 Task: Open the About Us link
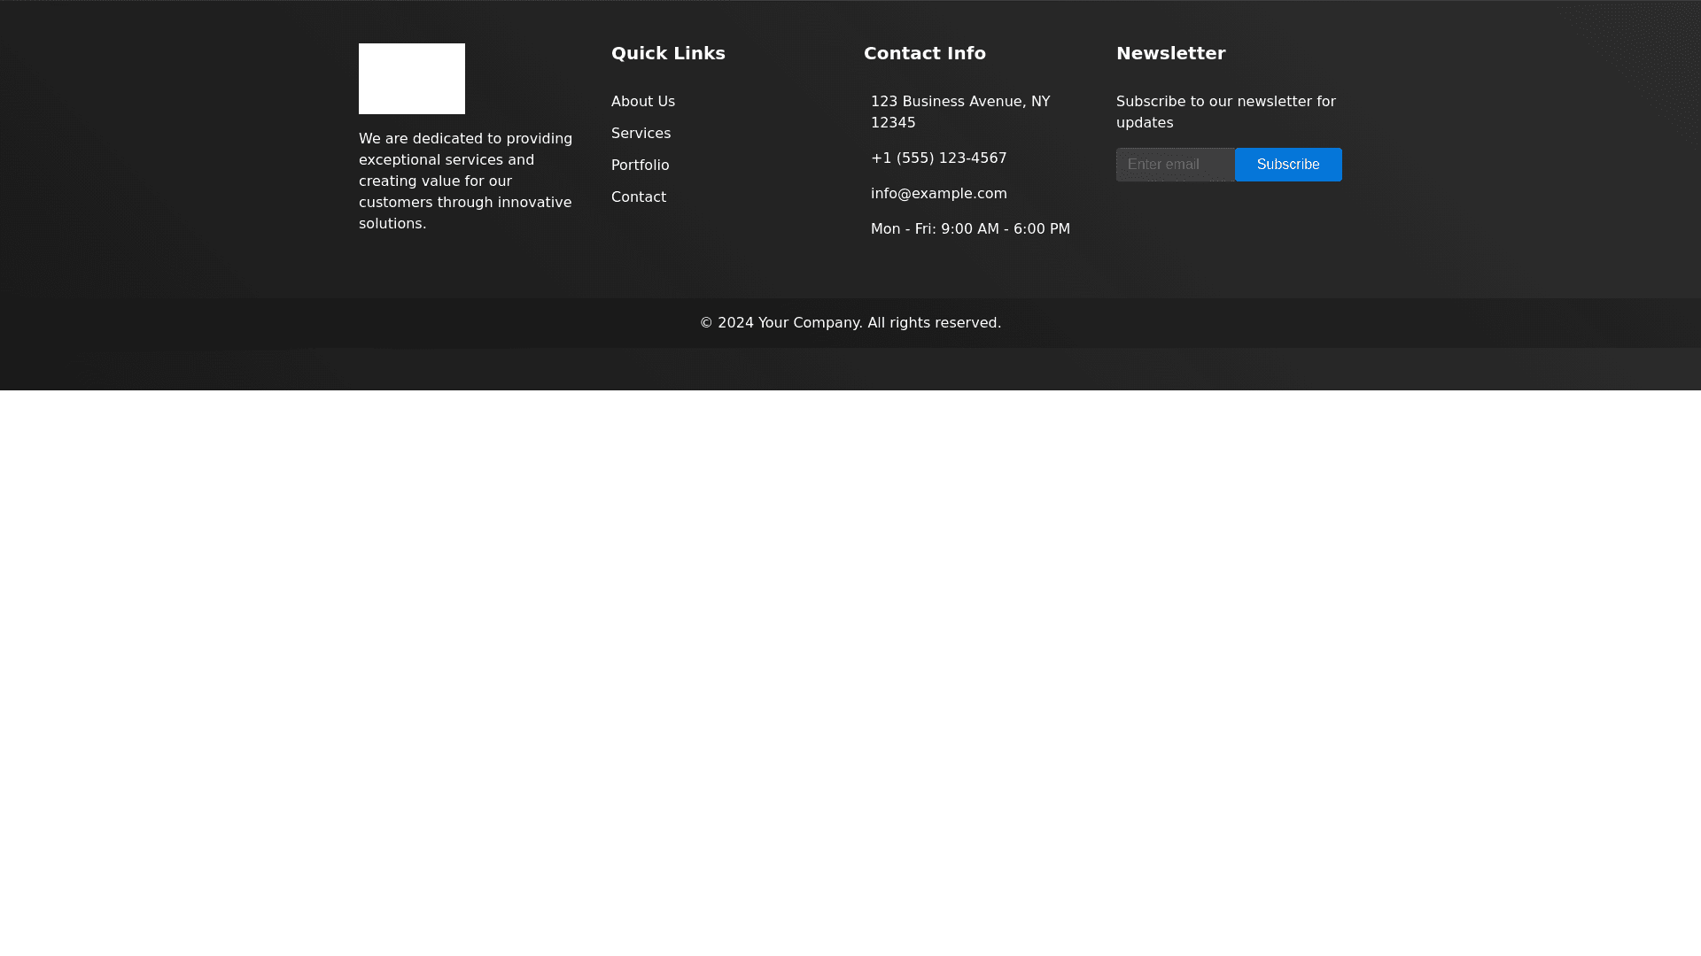pos(642,102)
